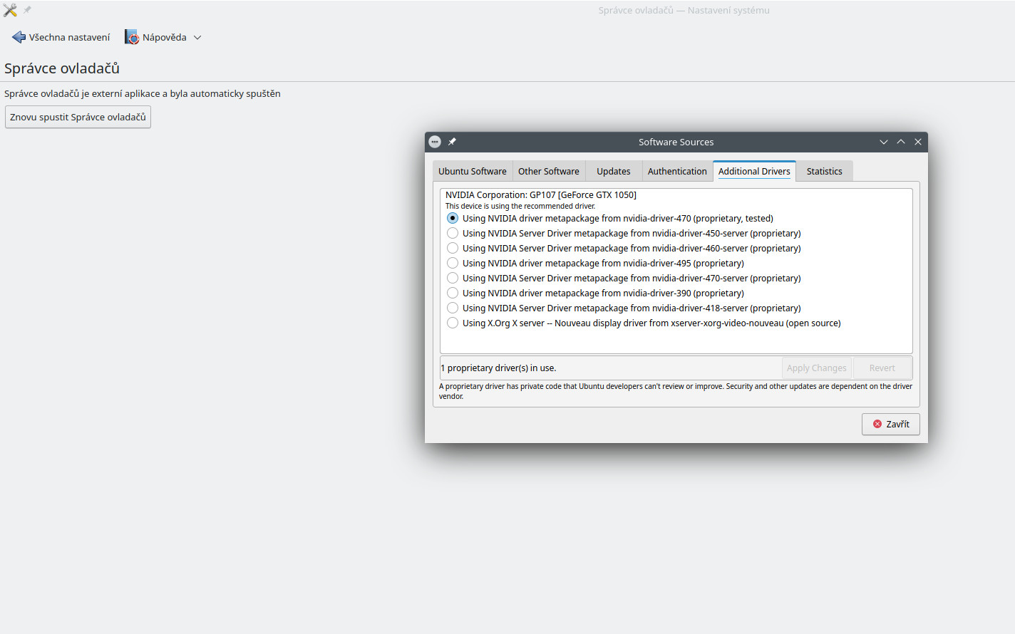The height and width of the screenshot is (634, 1015).
Task: Select the nvidia-driver-390 option
Action: pyautogui.click(x=595, y=293)
